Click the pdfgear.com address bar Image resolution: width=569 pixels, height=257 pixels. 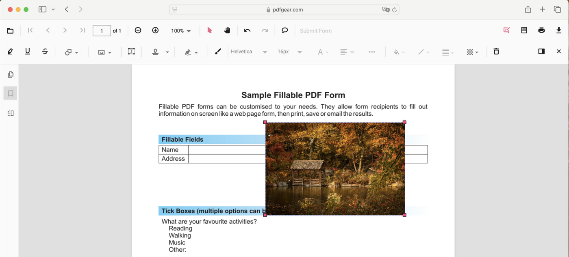tap(284, 9)
